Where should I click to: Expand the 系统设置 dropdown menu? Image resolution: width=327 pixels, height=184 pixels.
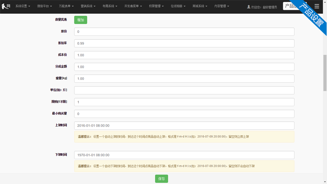[x=23, y=6]
